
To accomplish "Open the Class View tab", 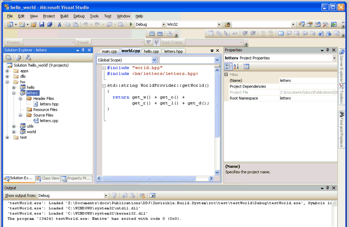I will pos(48,178).
